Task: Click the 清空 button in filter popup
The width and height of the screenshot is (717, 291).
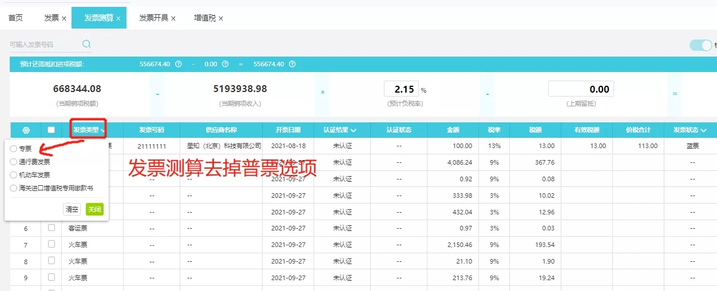Action: (x=72, y=209)
